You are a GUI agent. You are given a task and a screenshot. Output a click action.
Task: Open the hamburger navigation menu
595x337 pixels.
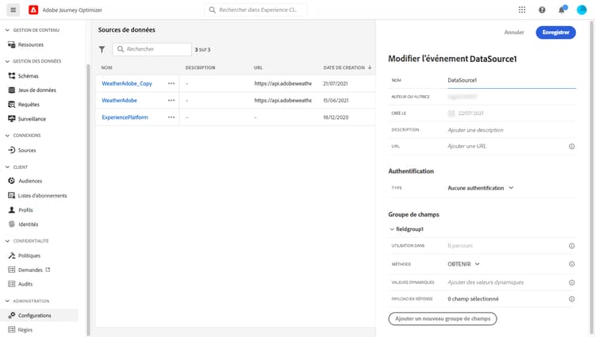click(13, 10)
